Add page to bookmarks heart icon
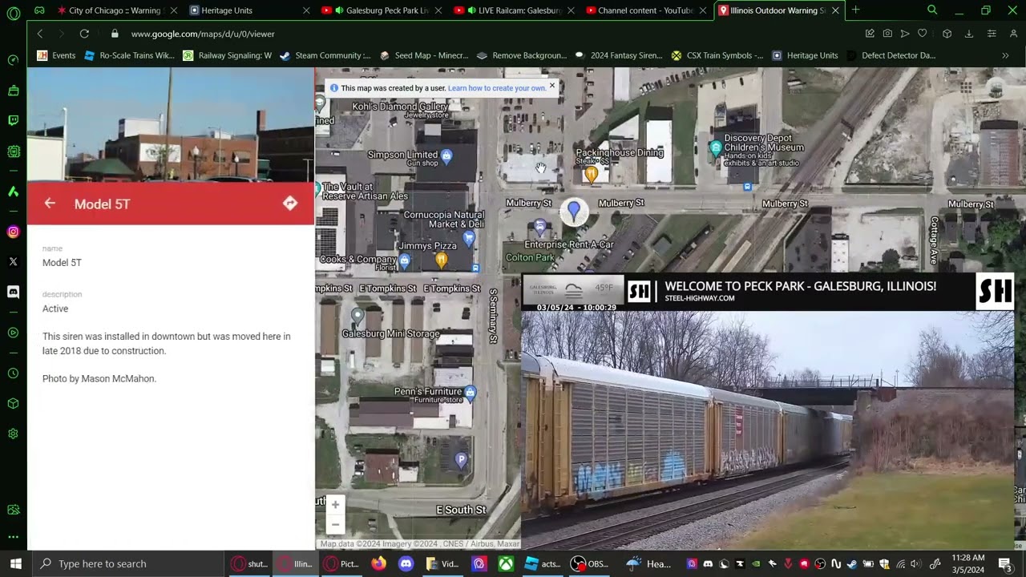This screenshot has height=577, width=1026. (923, 34)
